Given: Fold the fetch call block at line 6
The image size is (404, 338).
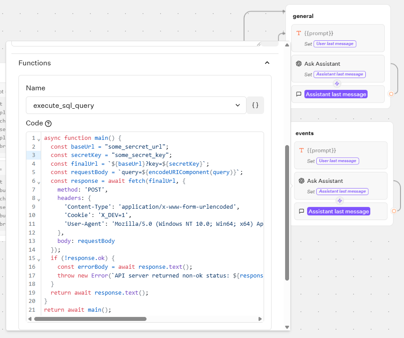Looking at the screenshot, I should [x=39, y=183].
